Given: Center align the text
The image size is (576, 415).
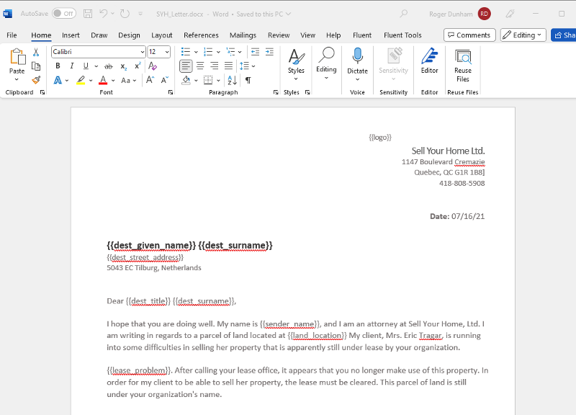Looking at the screenshot, I should pos(200,66).
